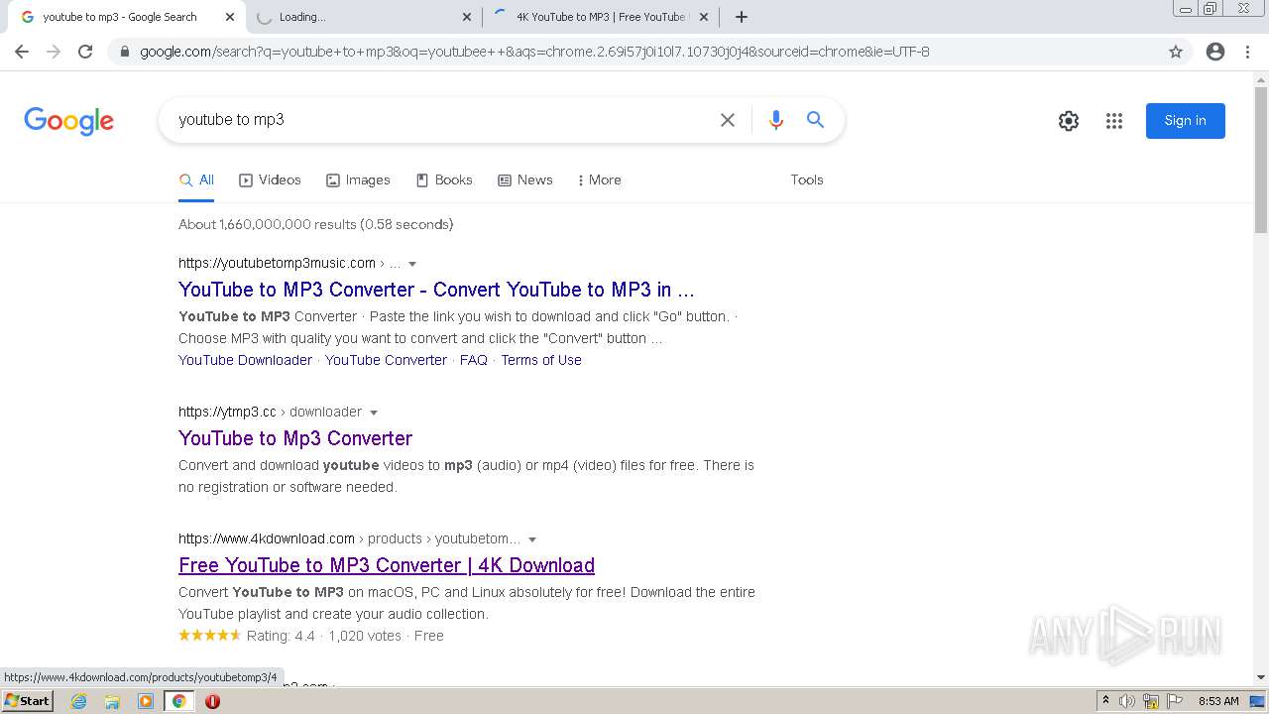Image resolution: width=1269 pixels, height=714 pixels.
Task: Click the https://ytmp3.cc URL text
Action: tap(227, 412)
